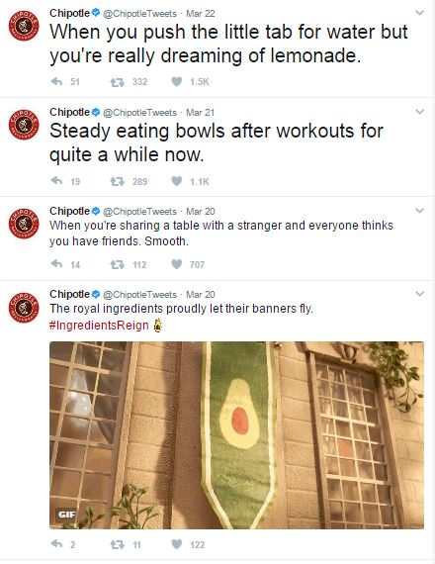Play the avocado banner GIF

click(x=236, y=434)
